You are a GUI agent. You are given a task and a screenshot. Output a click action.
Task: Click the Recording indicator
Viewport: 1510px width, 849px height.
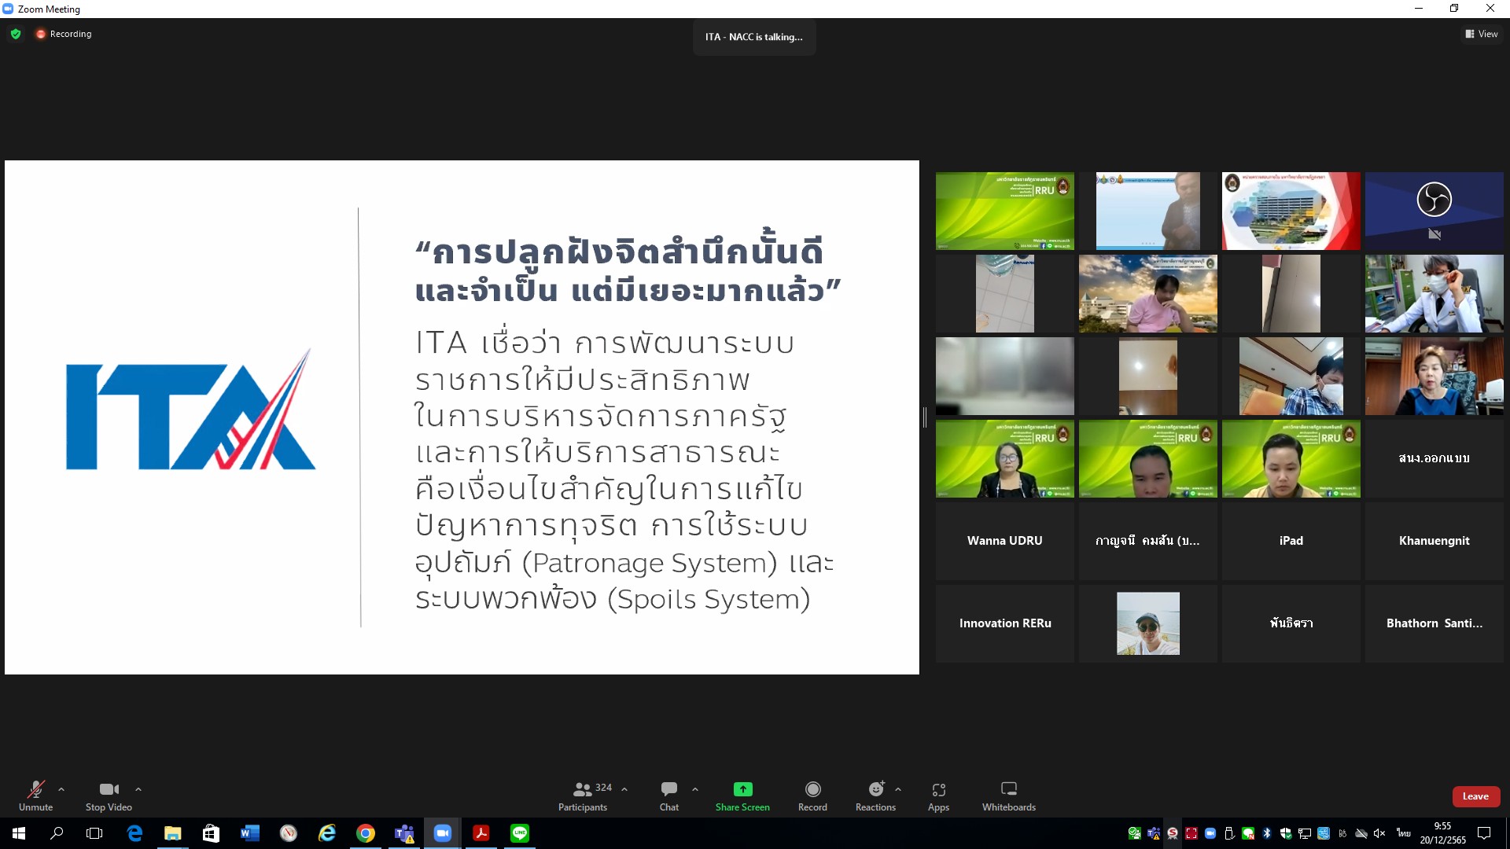(x=64, y=34)
